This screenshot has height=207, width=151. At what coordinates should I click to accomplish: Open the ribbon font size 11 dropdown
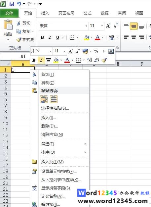102,26
